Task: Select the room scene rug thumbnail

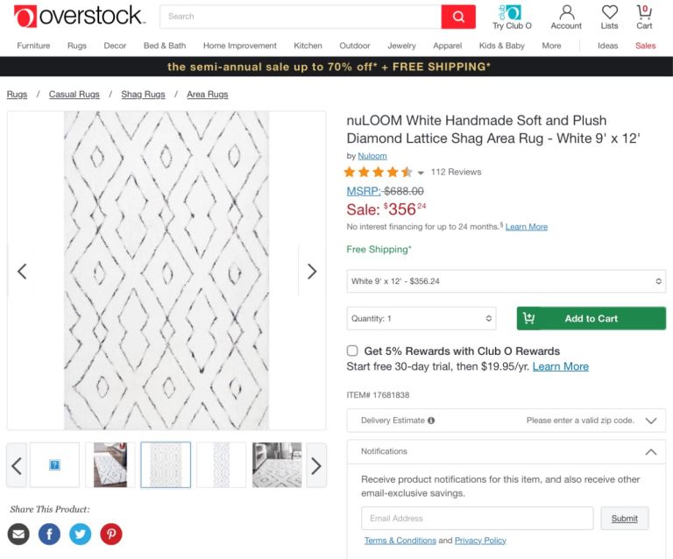Action: tap(277, 464)
